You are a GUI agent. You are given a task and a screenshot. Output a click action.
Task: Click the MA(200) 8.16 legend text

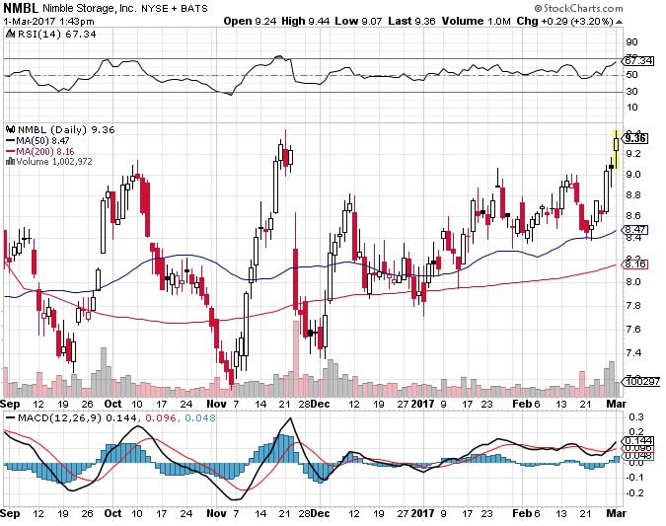click(45, 151)
